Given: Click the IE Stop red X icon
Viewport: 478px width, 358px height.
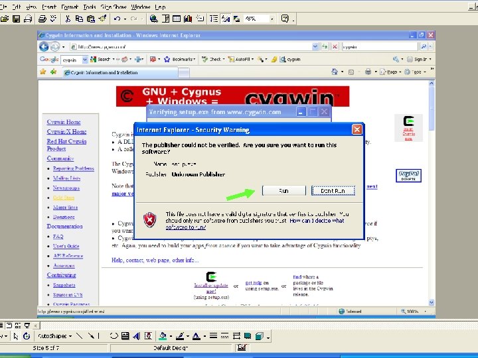Looking at the screenshot, I should point(335,46).
